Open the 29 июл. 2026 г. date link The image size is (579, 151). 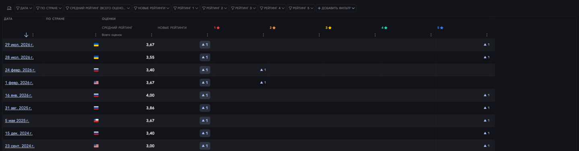(x=19, y=45)
